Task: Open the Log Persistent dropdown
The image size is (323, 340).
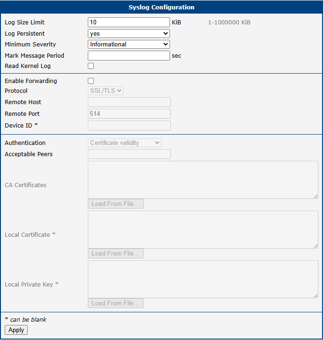Action: (x=129, y=34)
